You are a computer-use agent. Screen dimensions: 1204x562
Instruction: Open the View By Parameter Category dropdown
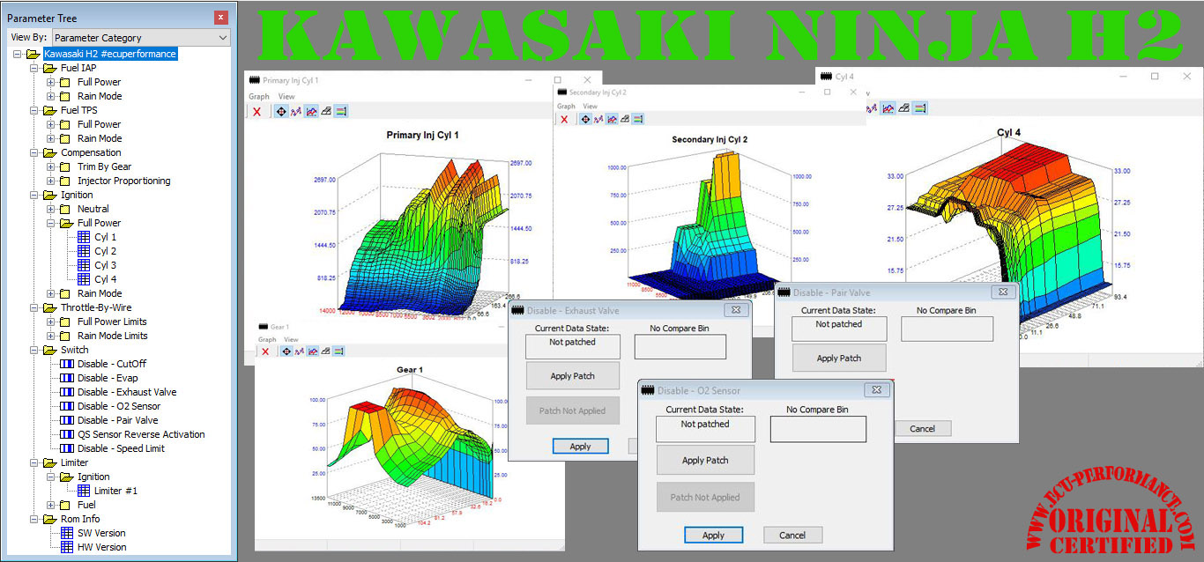(x=141, y=38)
